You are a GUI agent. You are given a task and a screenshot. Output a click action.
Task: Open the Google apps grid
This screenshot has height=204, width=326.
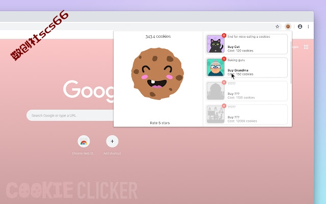point(306,47)
